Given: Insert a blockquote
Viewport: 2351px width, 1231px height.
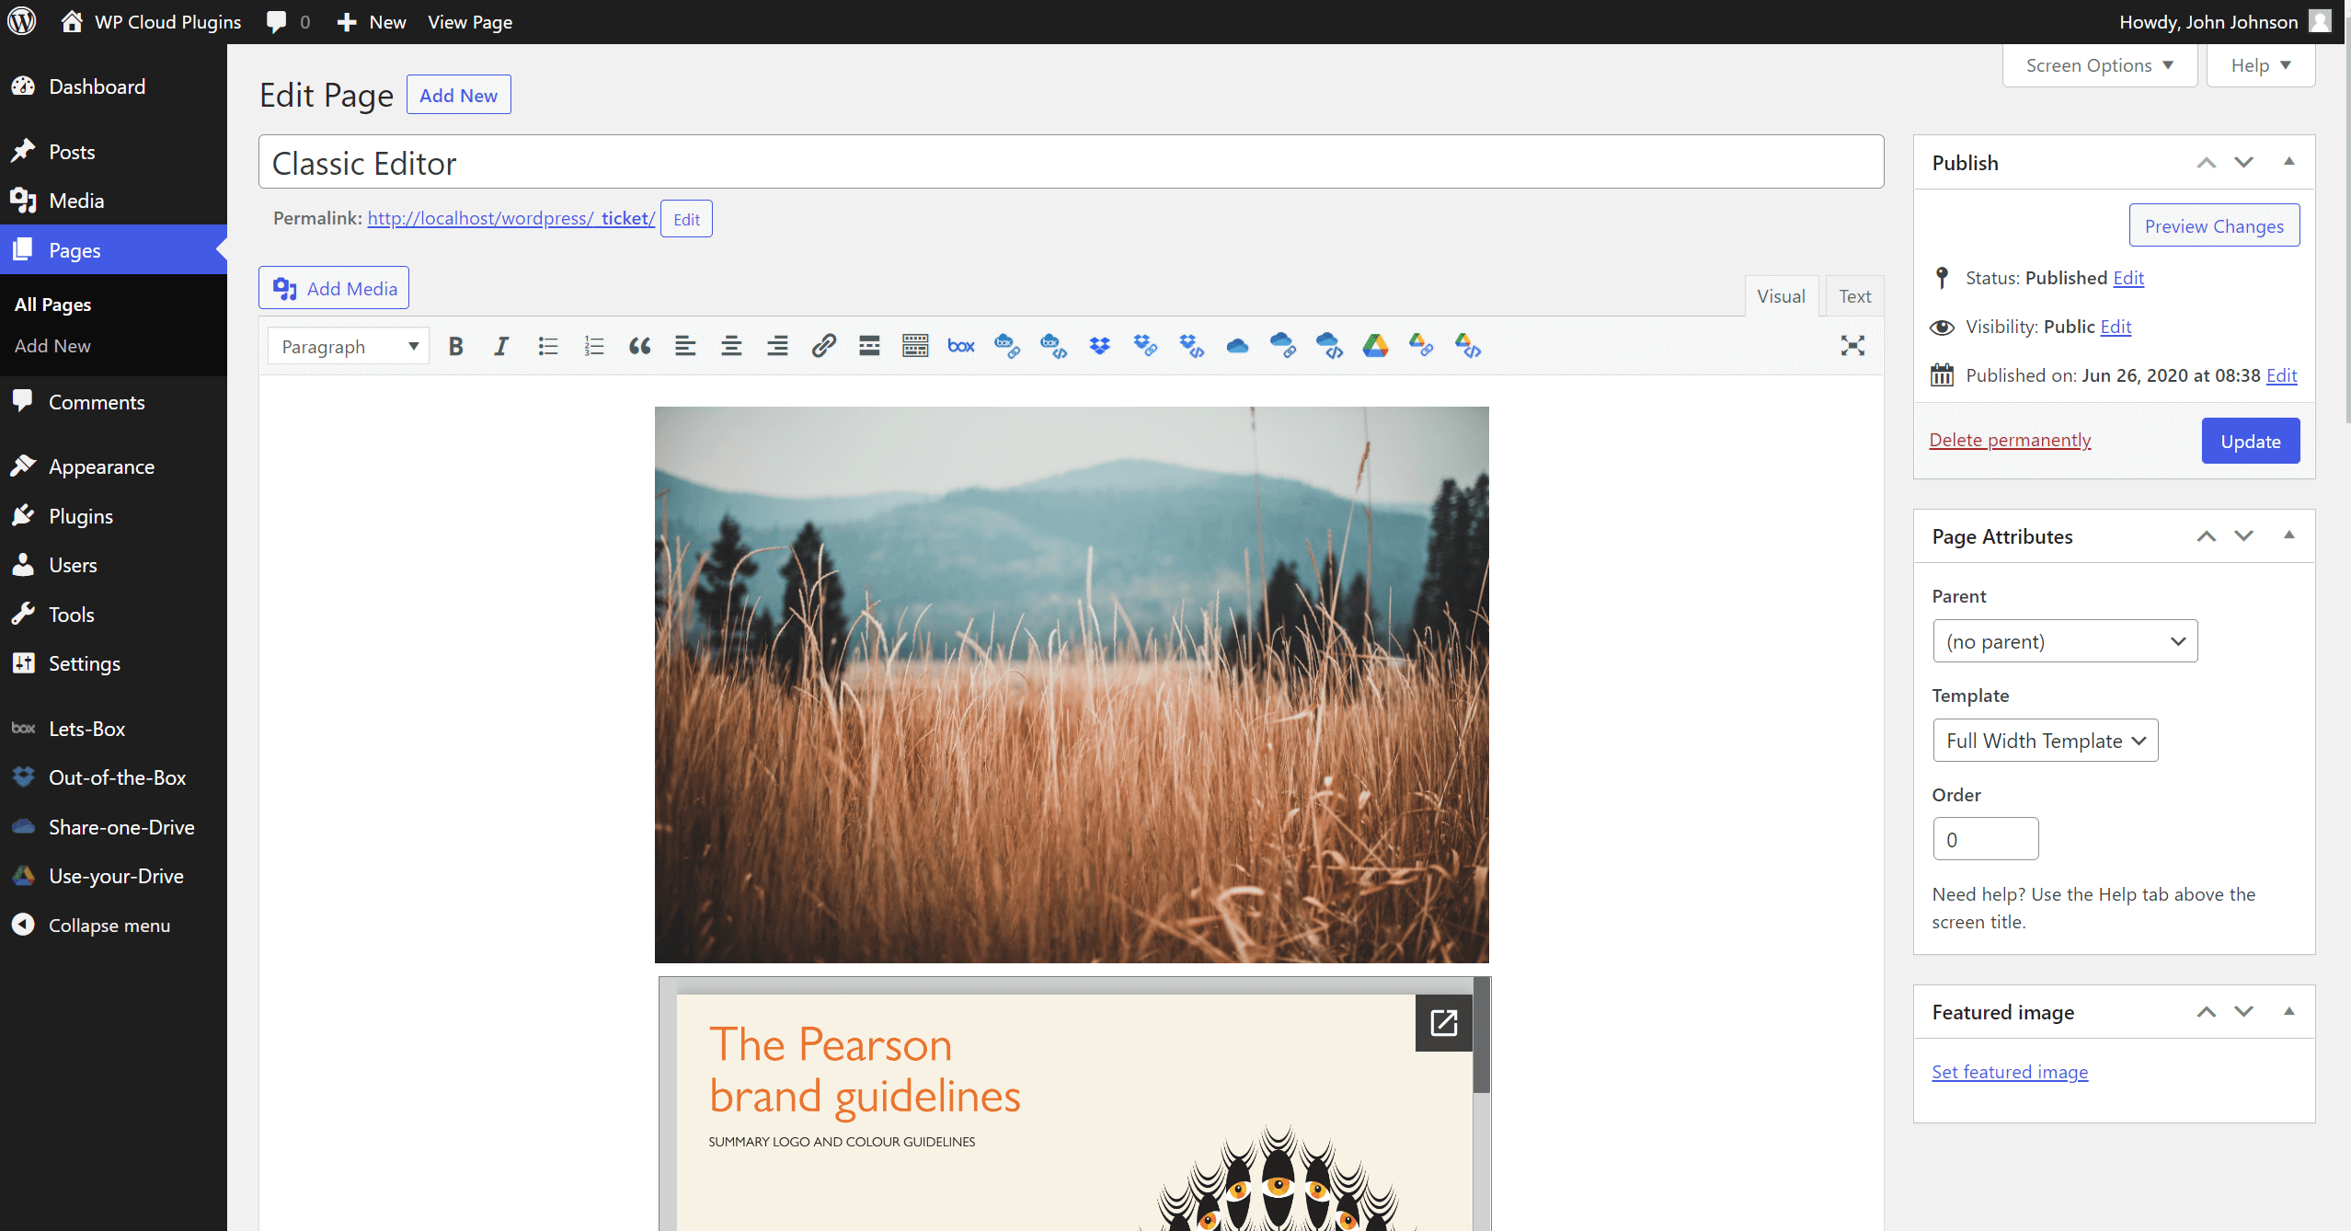Looking at the screenshot, I should tap(639, 346).
